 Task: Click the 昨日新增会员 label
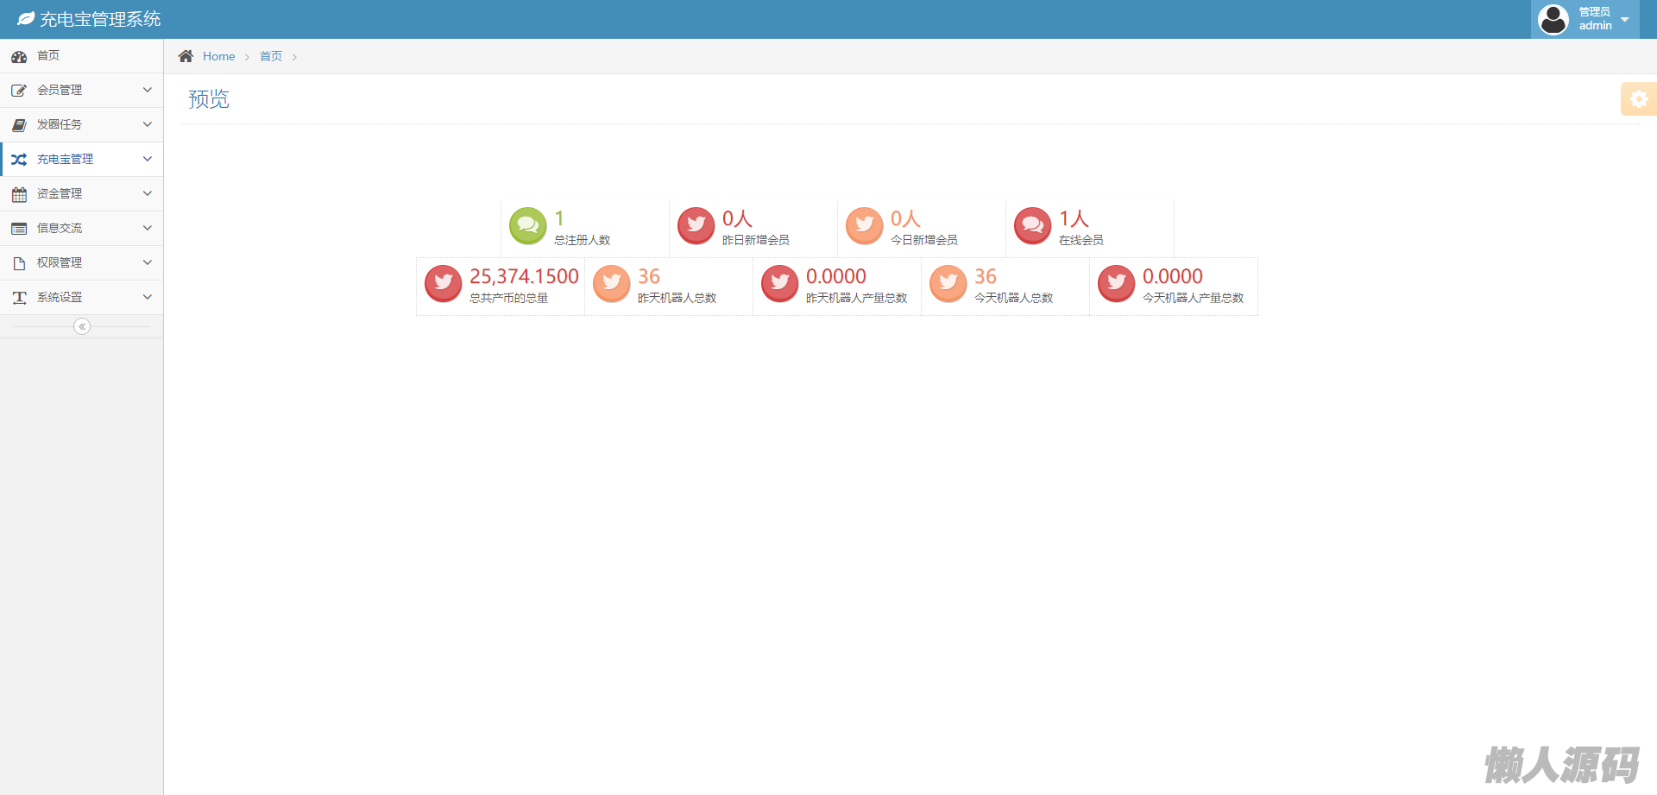(x=755, y=240)
